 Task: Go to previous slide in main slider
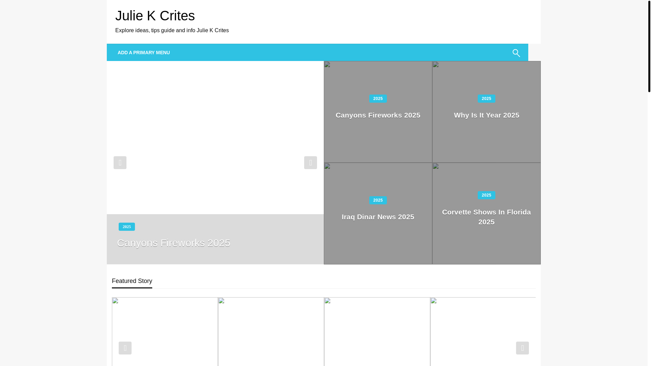coord(120,163)
